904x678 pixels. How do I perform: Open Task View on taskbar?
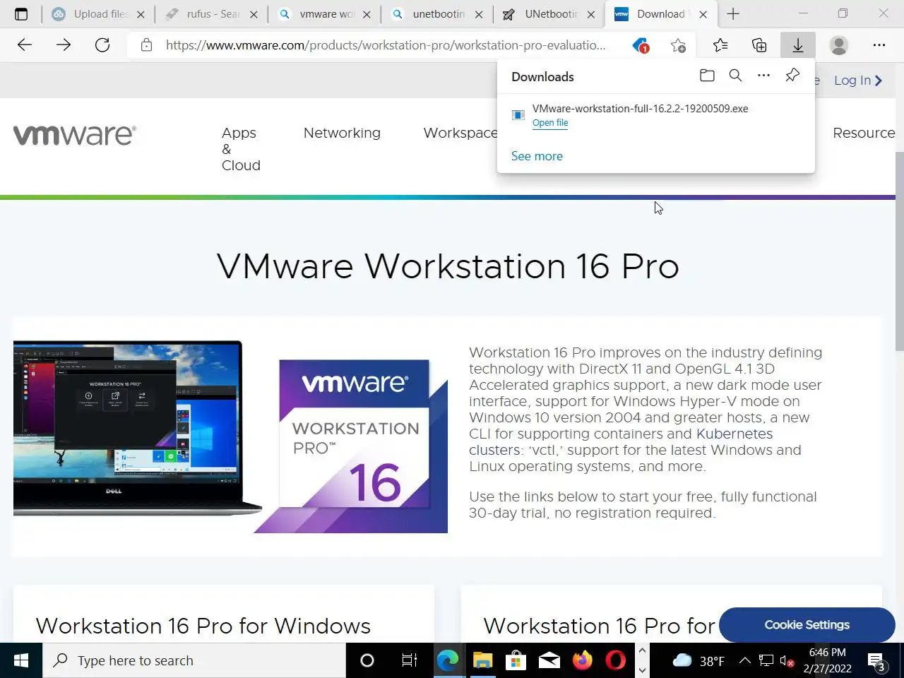pos(409,660)
